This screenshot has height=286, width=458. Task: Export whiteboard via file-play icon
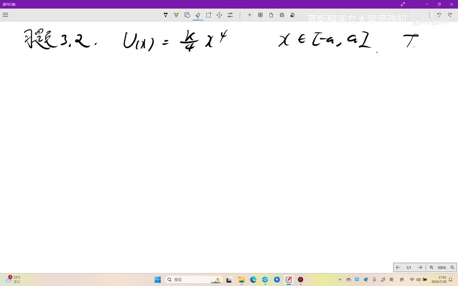tap(292, 15)
